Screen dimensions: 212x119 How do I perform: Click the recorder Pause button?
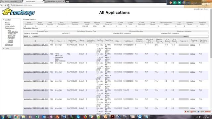coord(193,112)
